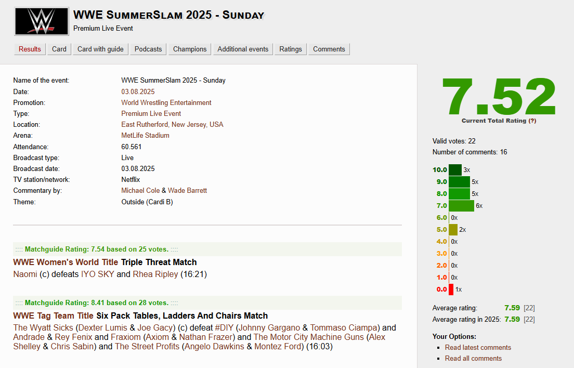Click the Number of comments: 16 text

[x=469, y=152]
